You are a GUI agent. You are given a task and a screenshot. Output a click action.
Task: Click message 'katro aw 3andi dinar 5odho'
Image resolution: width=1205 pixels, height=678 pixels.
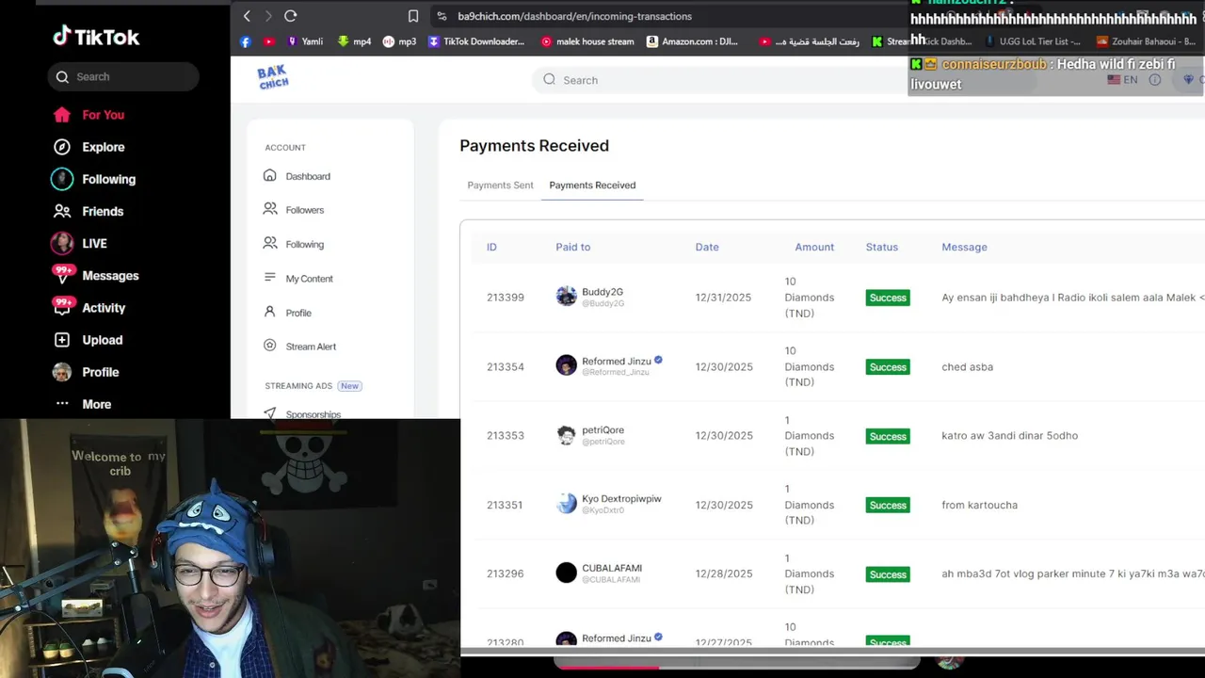(x=1009, y=436)
